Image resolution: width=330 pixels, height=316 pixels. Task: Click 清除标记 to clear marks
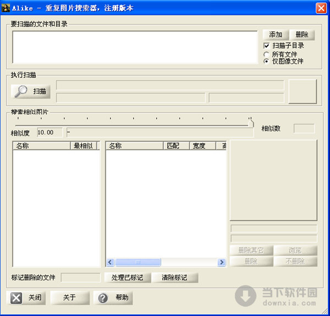(x=175, y=277)
